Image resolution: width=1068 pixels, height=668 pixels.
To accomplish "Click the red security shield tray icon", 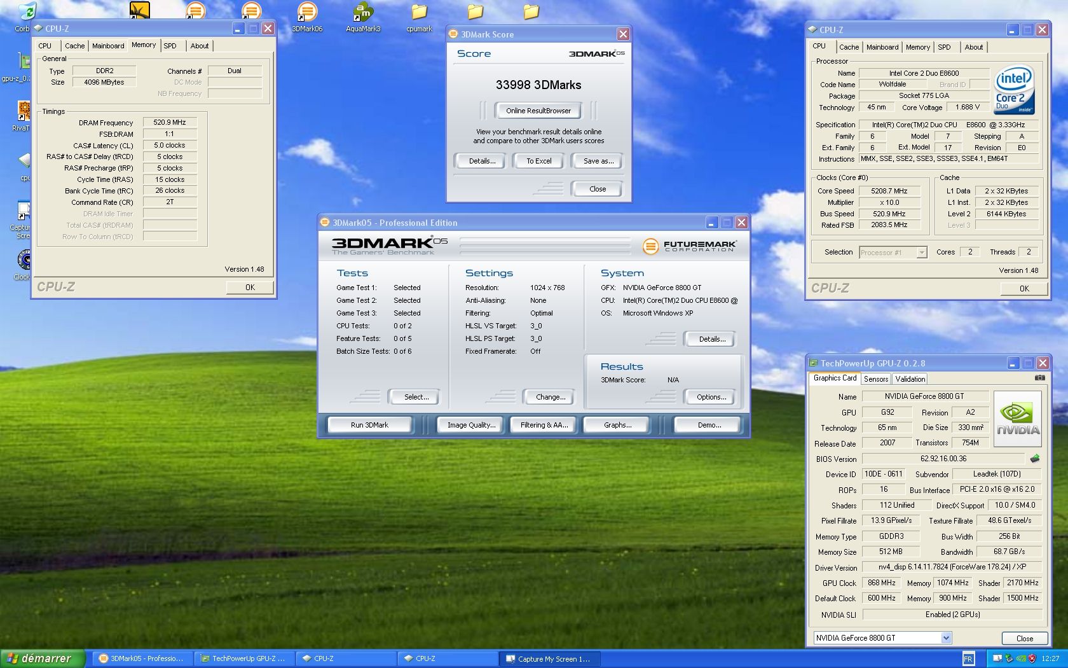I will pyautogui.click(x=1032, y=658).
